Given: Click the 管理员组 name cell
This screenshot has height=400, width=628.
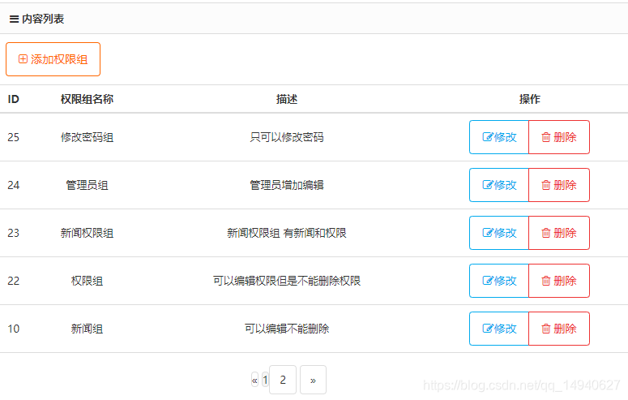Looking at the screenshot, I should [x=87, y=185].
